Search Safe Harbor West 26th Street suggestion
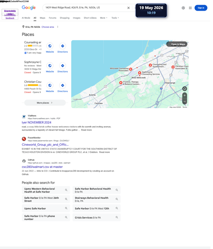 [x=46, y=199]
